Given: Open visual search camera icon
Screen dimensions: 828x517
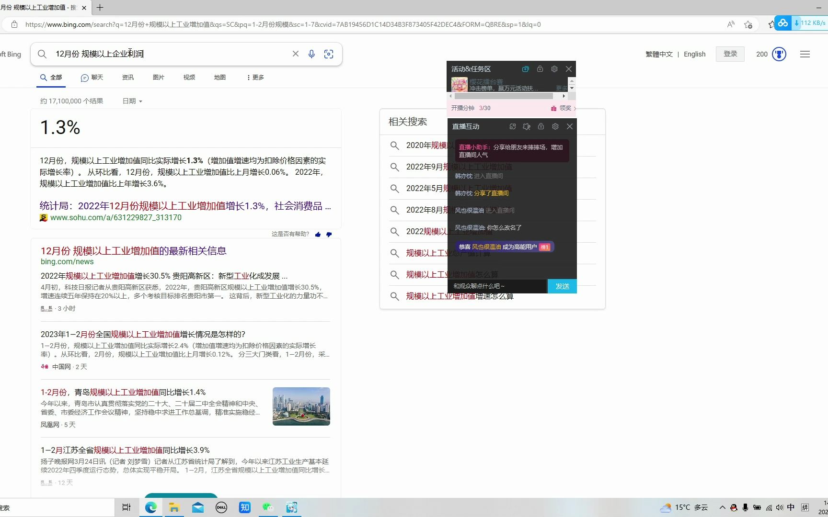Looking at the screenshot, I should [x=329, y=54].
